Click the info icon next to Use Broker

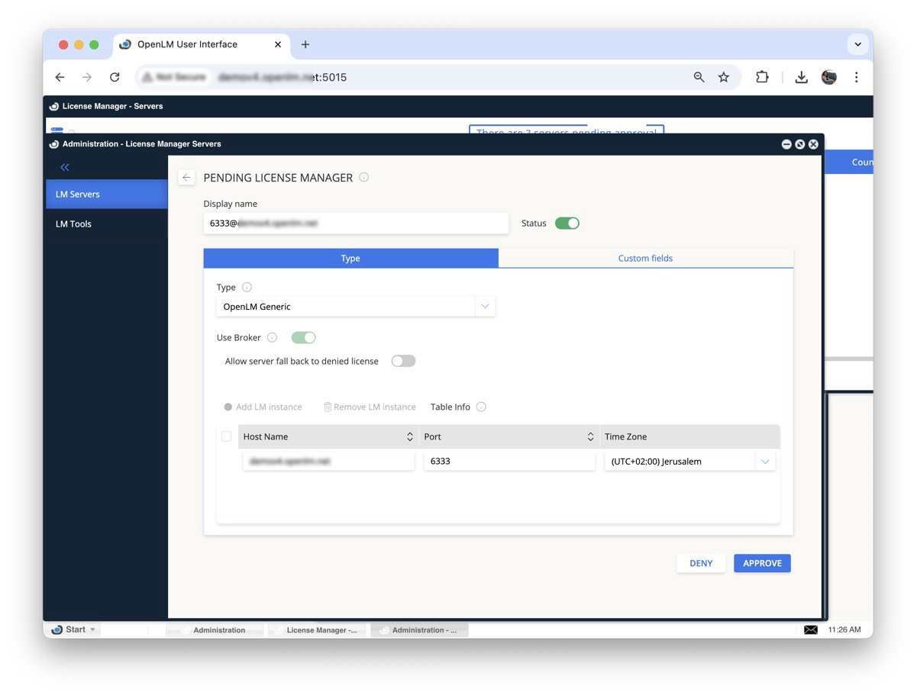(272, 338)
